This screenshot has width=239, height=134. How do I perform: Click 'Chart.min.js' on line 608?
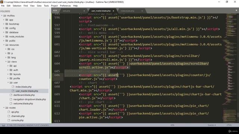(x=81, y=90)
